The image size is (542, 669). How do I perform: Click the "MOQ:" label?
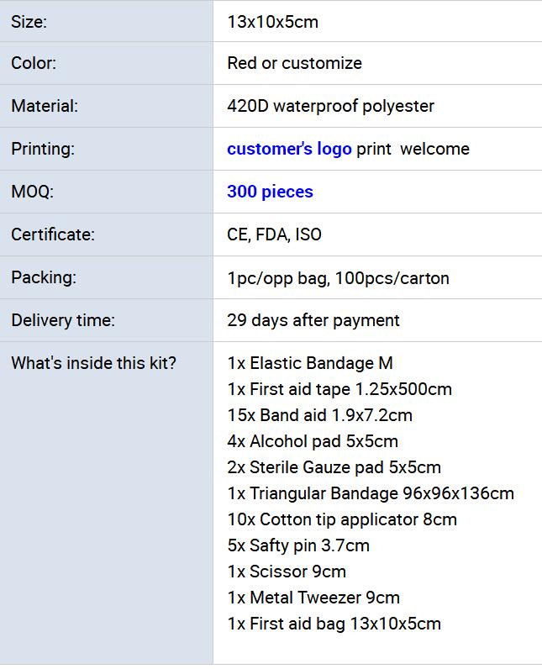tap(32, 192)
